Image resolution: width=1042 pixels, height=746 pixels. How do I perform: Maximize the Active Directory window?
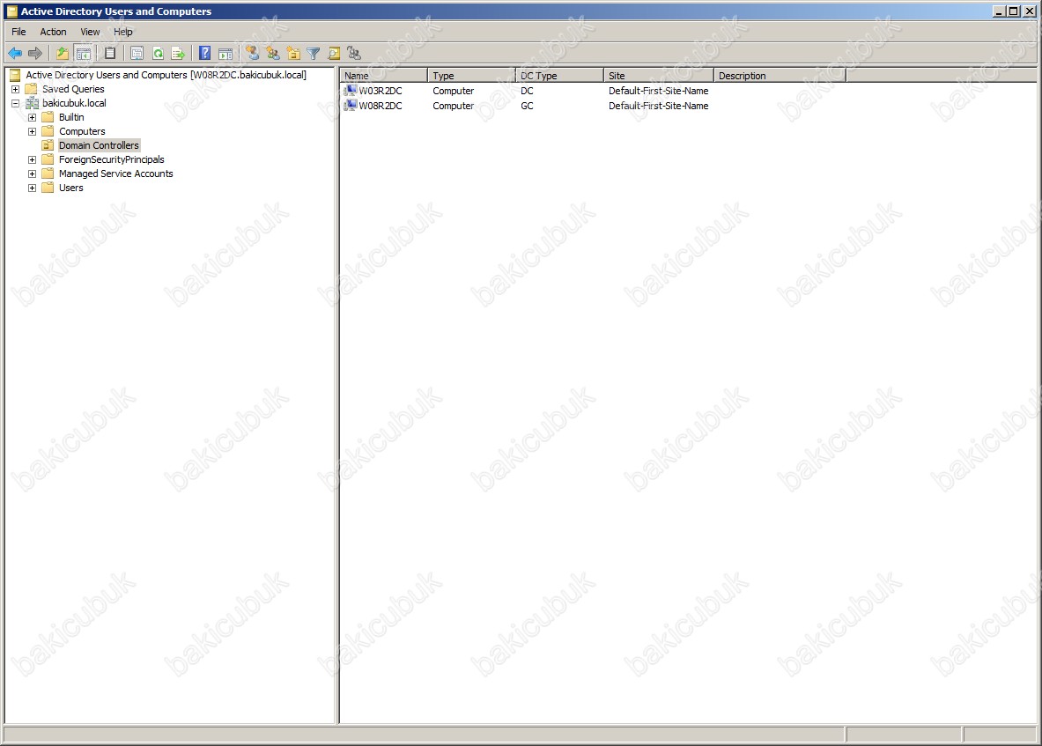(1013, 11)
